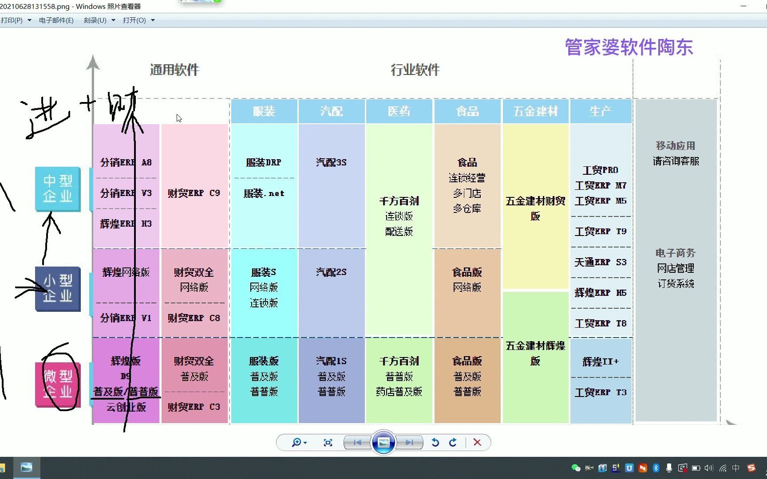
Task: Rotate the photo counterclockwise
Action: (435, 442)
